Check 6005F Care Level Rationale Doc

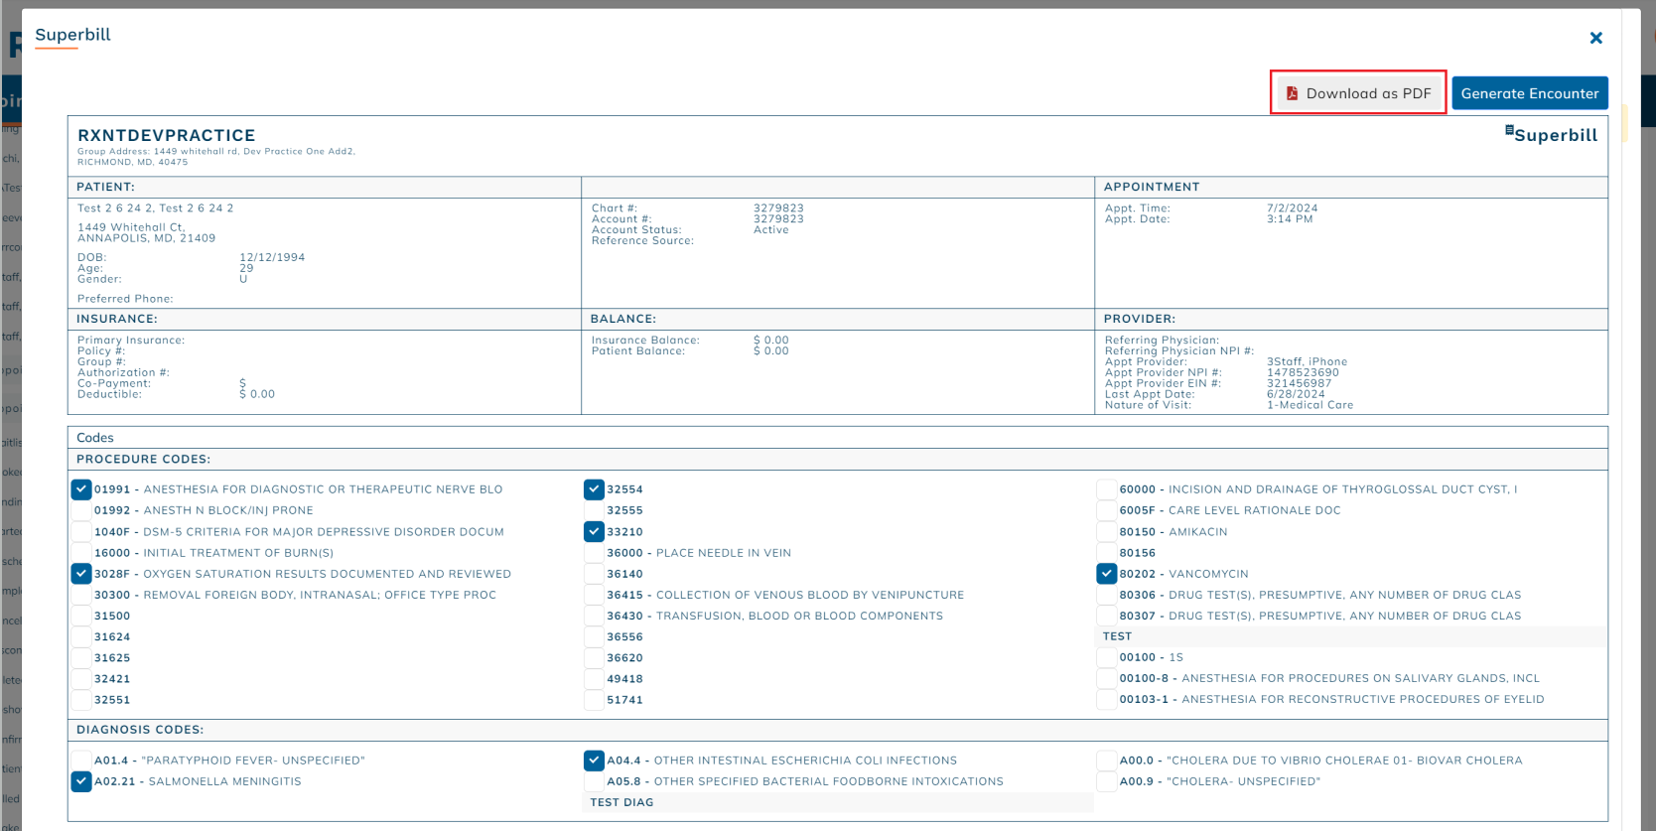[x=1106, y=510]
